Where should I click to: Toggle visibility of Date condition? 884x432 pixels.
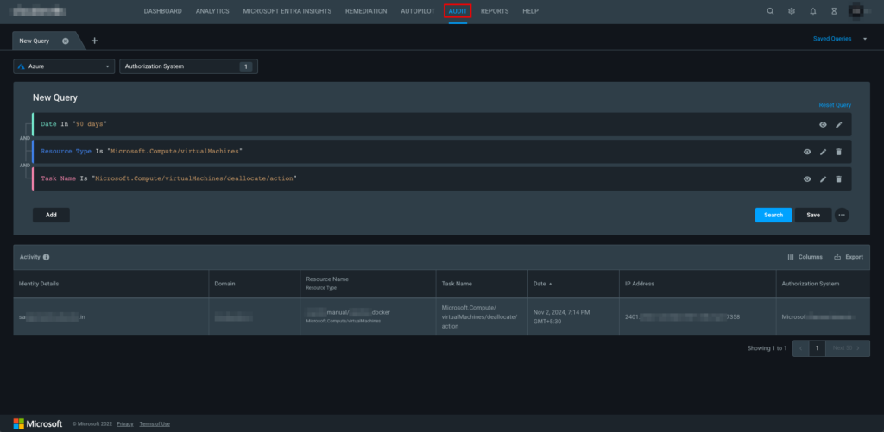coord(823,124)
